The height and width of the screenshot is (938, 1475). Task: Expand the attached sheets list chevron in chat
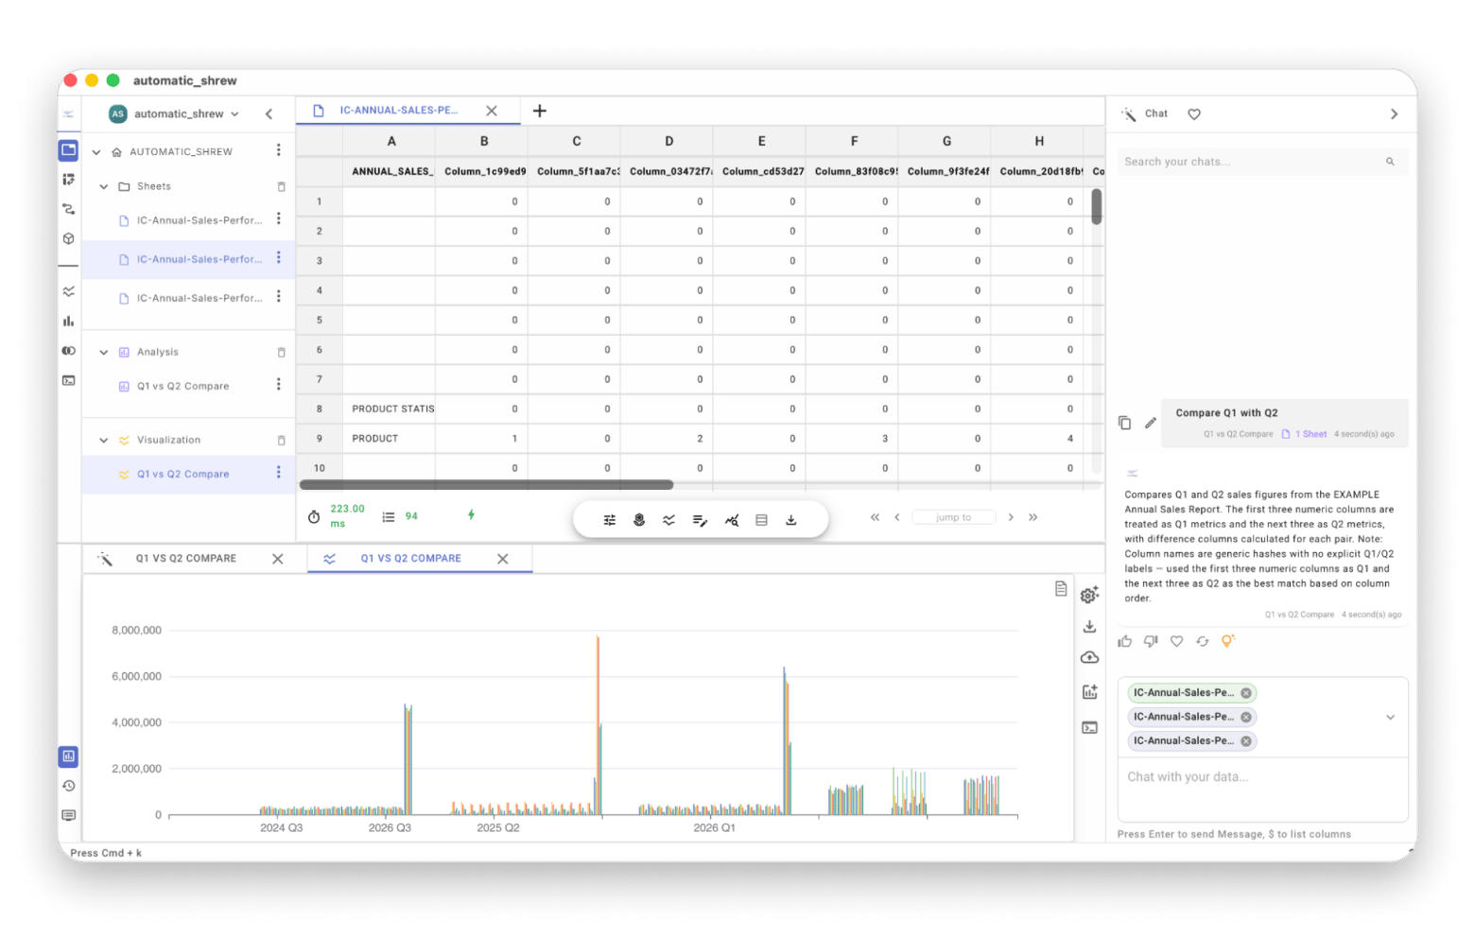[1390, 718]
